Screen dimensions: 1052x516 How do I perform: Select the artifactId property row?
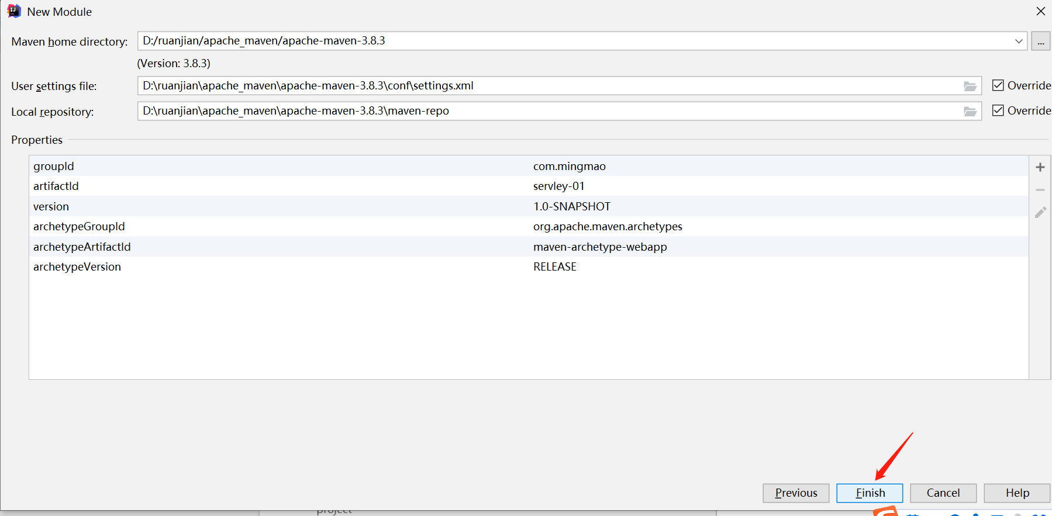pos(529,186)
